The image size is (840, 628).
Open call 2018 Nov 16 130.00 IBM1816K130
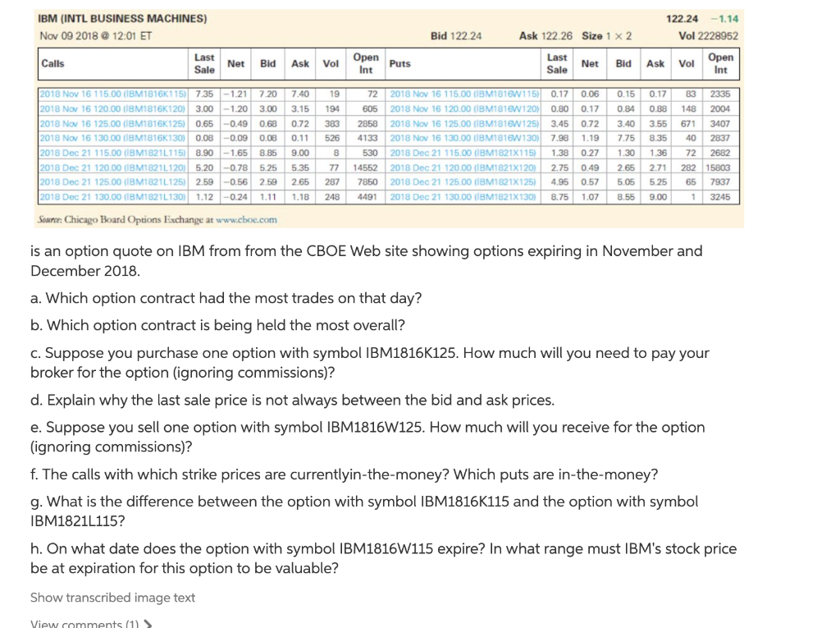coord(113,138)
